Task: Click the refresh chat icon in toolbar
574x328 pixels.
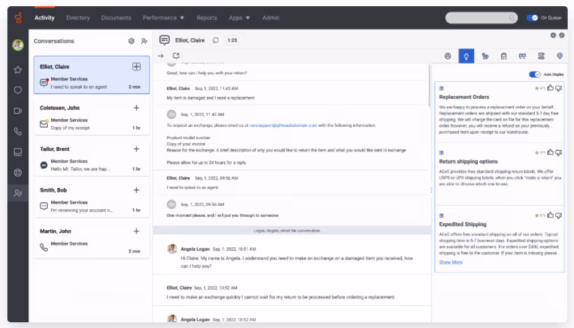Action: (176, 56)
